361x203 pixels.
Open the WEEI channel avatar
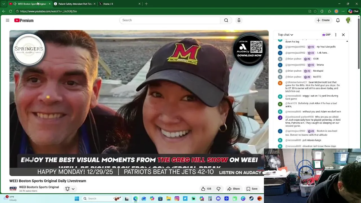click(13, 189)
